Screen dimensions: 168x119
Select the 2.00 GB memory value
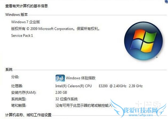[61, 92]
